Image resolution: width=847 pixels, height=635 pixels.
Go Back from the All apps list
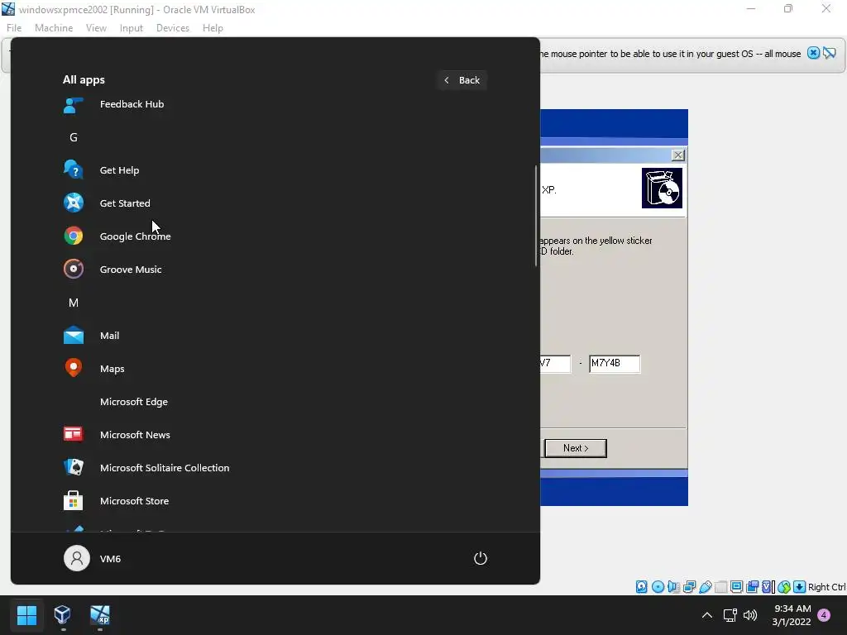(462, 80)
